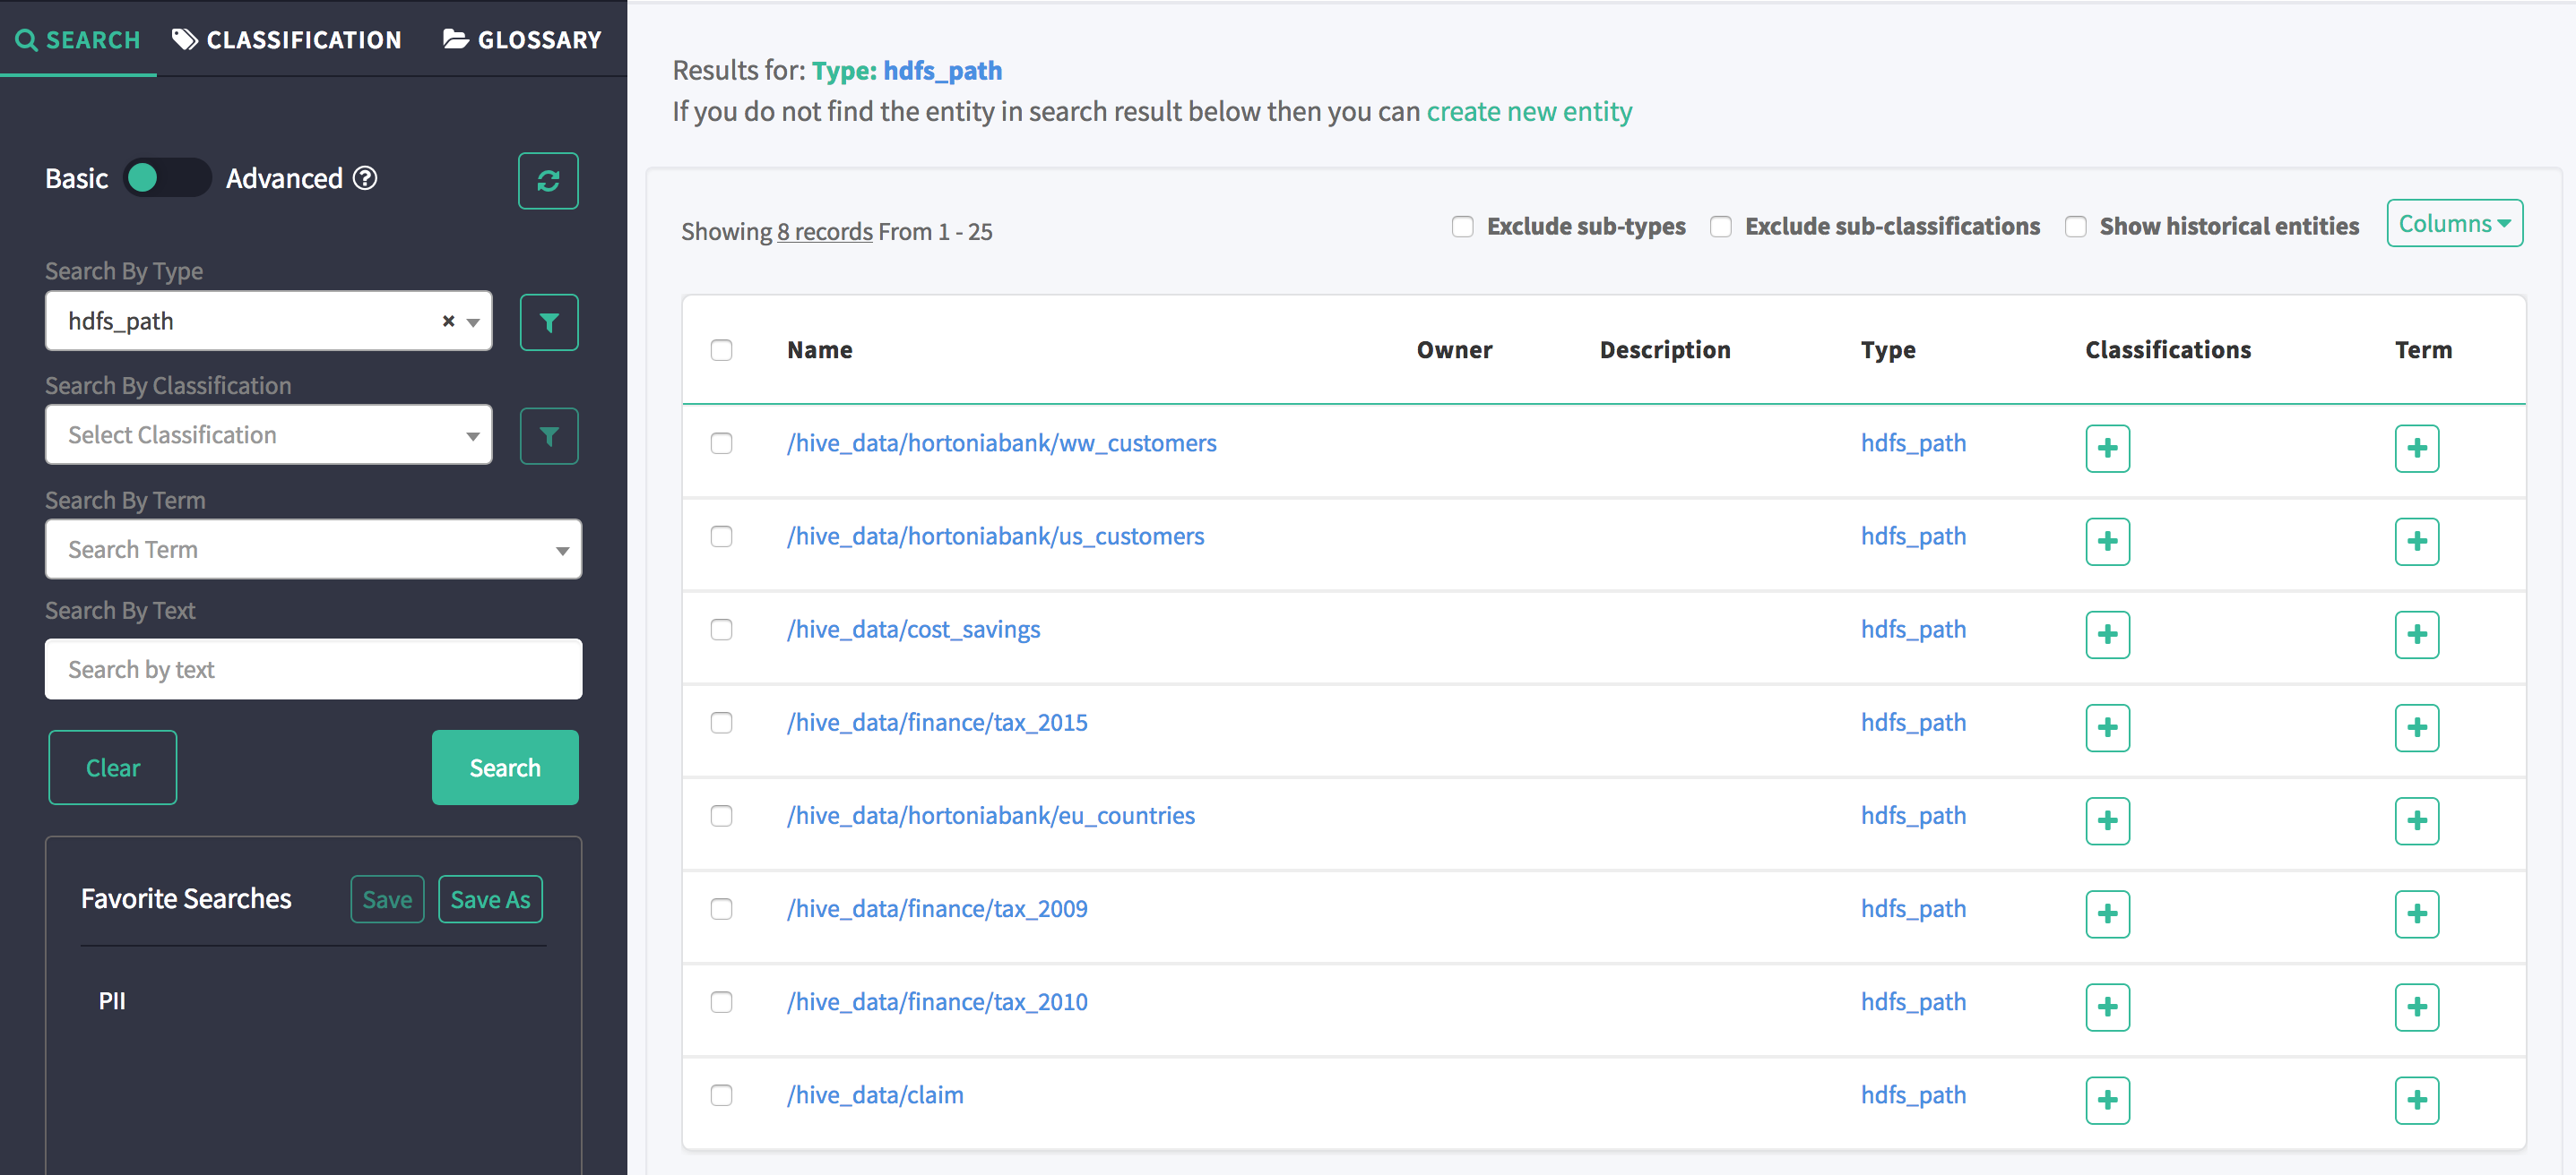Open the type attribute filter icon

548,322
